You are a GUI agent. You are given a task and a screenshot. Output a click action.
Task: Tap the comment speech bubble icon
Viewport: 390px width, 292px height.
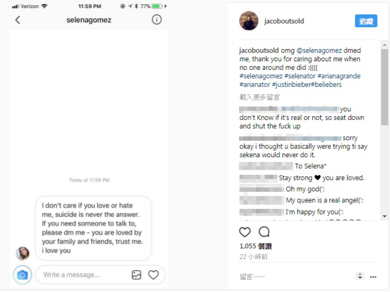pyautogui.click(x=264, y=232)
